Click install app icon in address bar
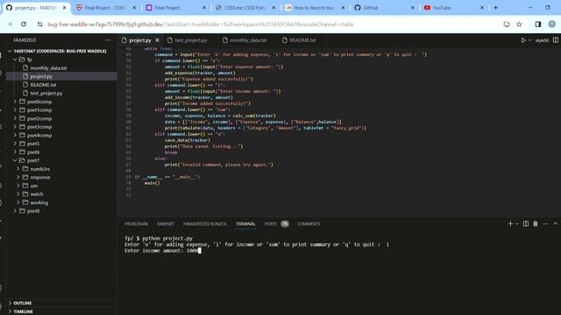 tap(507, 24)
